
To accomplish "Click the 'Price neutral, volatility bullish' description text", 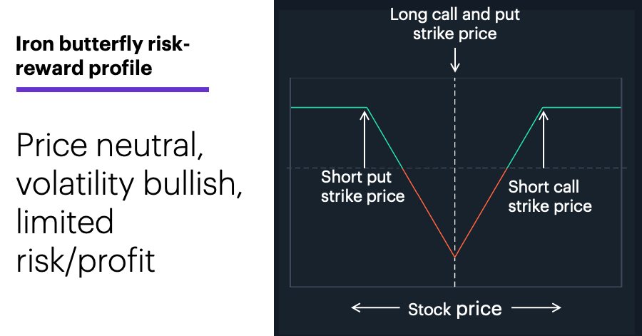I will 129,163.
